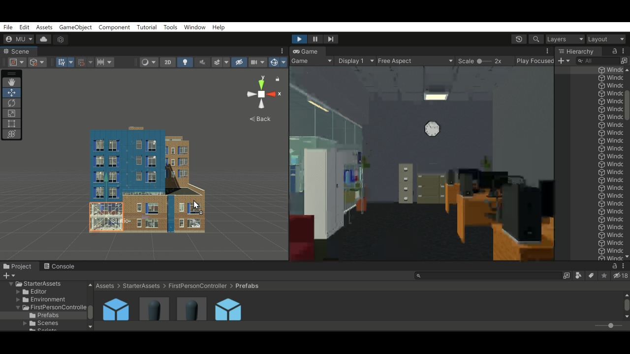
Task: Toggle the Scene gizmo lock
Action: (x=277, y=79)
